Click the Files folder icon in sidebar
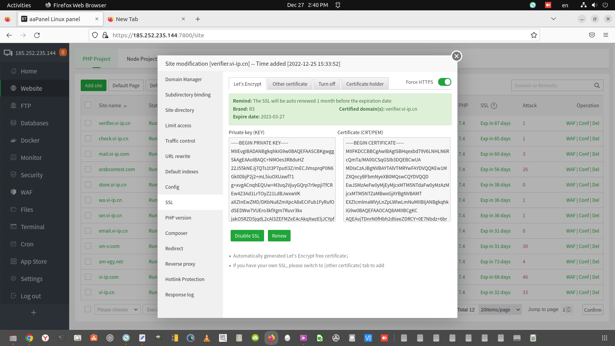The width and height of the screenshot is (615, 346). point(13,209)
